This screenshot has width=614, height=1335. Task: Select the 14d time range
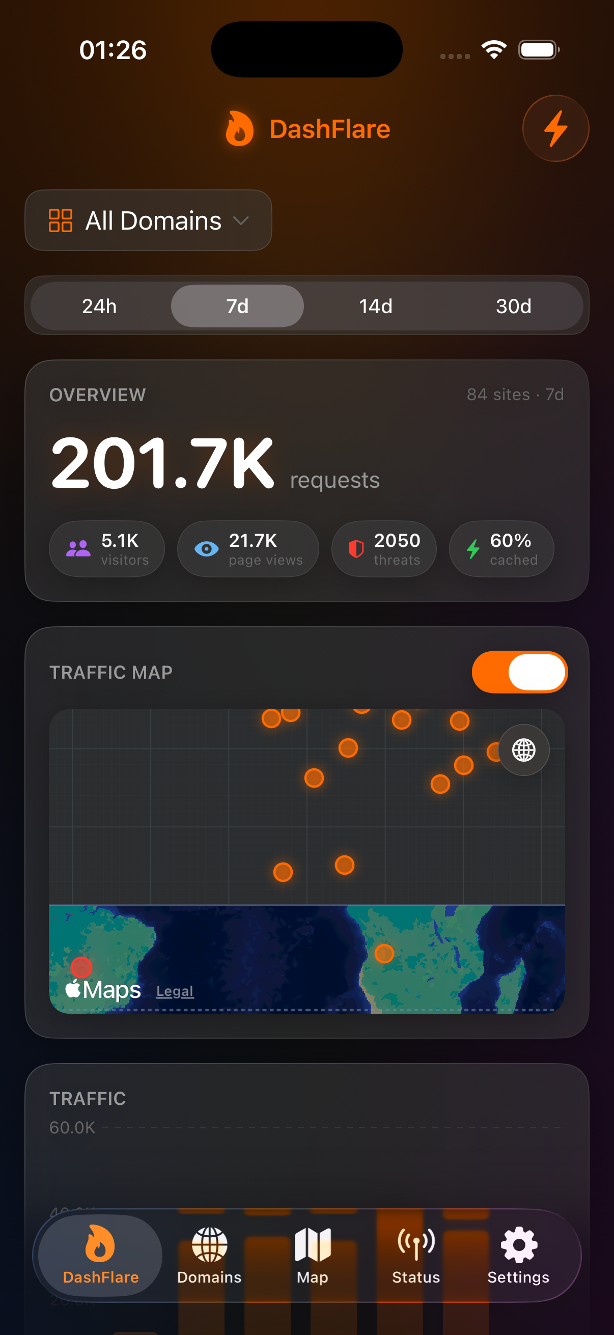click(376, 306)
